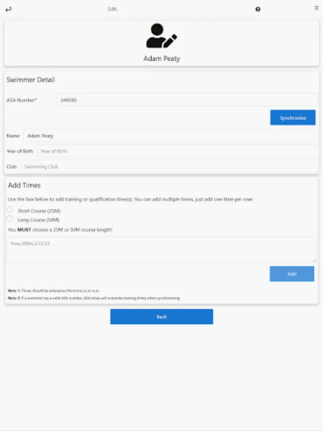
Task: Click the Add times button
Action: coord(292,274)
